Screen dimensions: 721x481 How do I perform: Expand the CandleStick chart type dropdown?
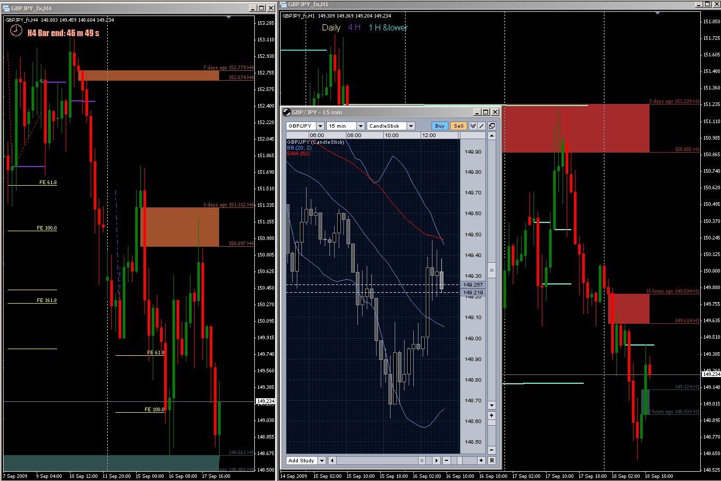(x=411, y=126)
